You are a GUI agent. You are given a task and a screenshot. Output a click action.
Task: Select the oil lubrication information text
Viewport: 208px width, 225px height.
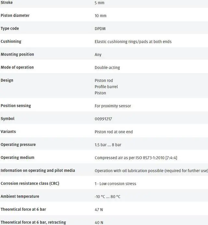click(x=151, y=171)
